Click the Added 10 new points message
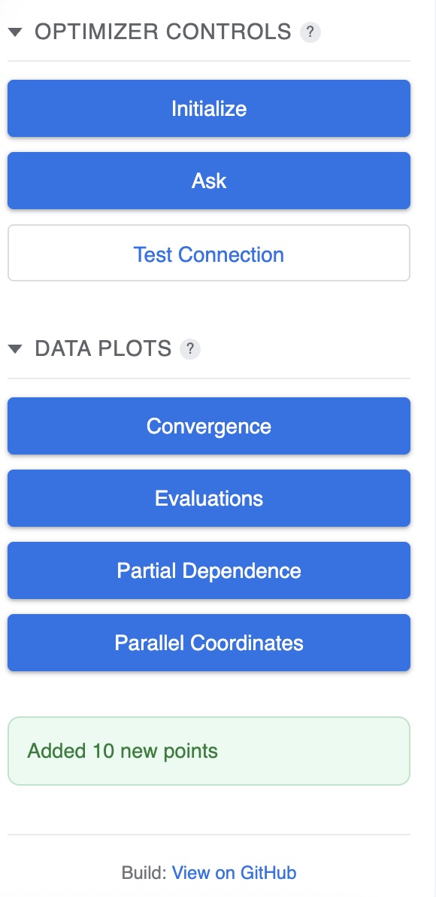 coord(209,750)
